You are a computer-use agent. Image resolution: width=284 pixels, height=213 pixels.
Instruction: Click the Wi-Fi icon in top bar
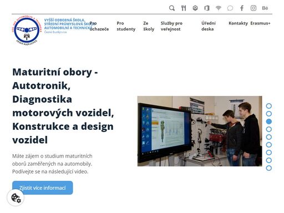point(219,8)
